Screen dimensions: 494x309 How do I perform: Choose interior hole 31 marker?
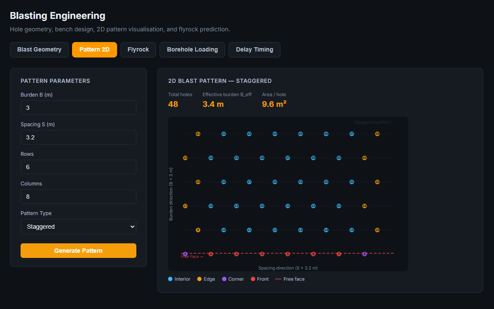pyautogui.click(x=352, y=182)
